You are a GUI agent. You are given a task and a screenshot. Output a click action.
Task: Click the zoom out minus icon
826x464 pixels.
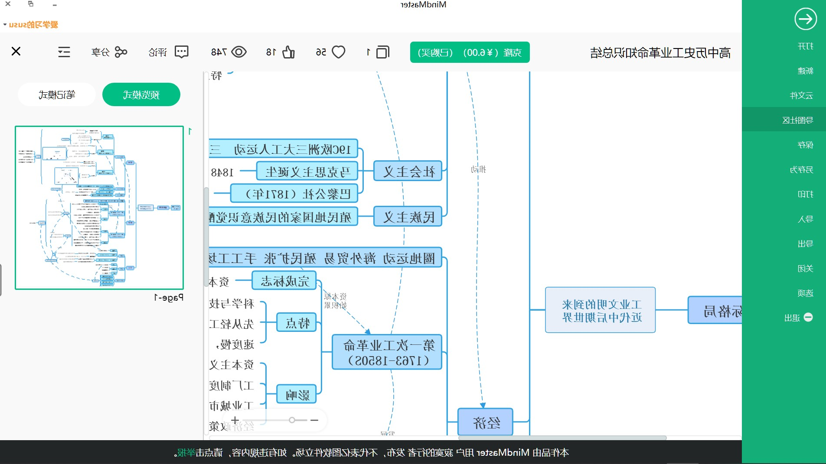coord(314,420)
